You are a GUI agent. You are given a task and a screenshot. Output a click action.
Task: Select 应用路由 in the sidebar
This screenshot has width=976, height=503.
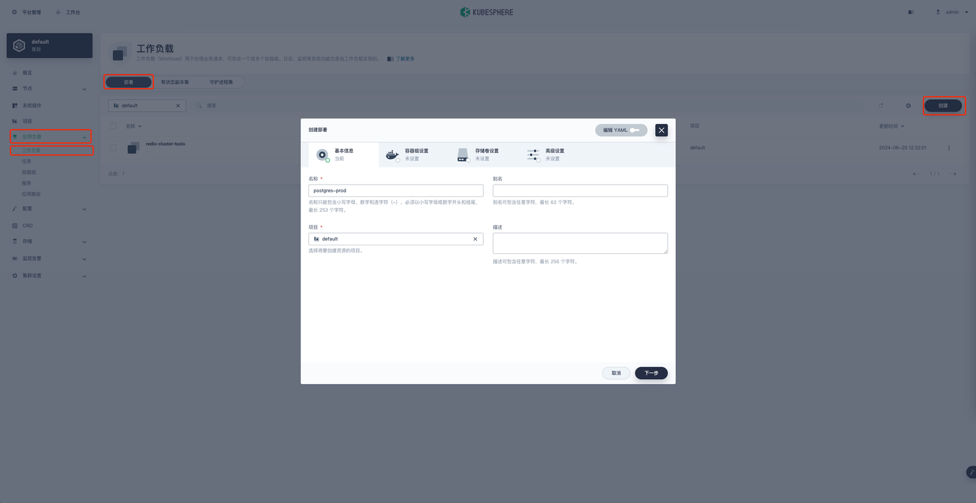pos(31,195)
